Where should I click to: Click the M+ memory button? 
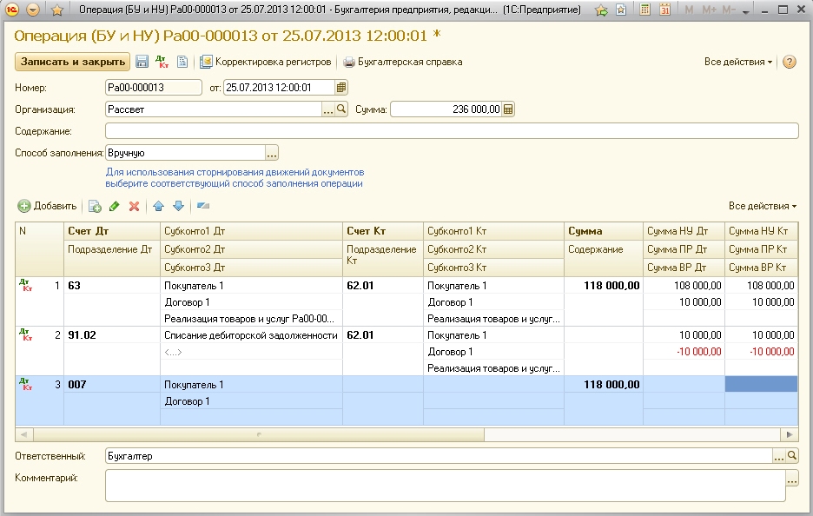click(x=709, y=10)
